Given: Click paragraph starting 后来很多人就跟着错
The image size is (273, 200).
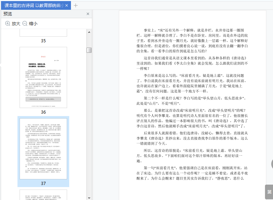Looking at the screenshot, I should (192, 138).
